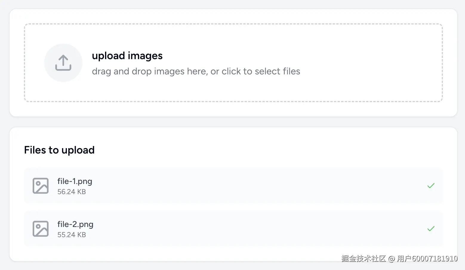Click the "Files to upload" heading
The width and height of the screenshot is (465, 270).
click(x=59, y=150)
